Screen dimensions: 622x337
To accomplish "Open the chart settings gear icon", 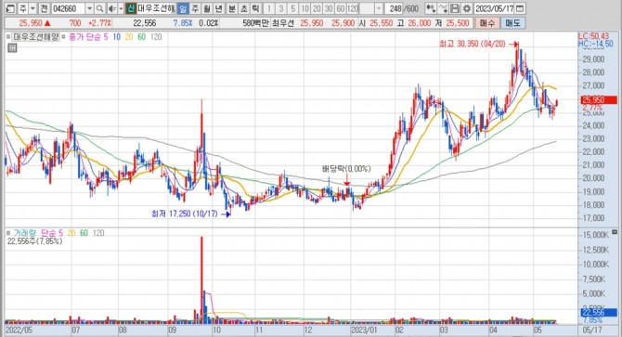I will (x=467, y=8).
